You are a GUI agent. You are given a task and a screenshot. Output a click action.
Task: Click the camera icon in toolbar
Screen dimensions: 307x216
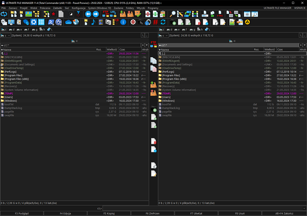click(108, 22)
